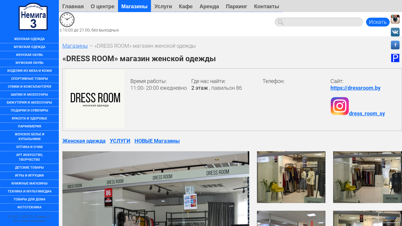Viewport: 402px width, 226px height.
Task: Click the УСЛУГИ tag link
Action: 120,141
